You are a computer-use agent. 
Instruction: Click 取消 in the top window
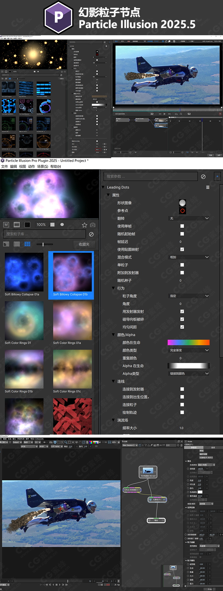pos(211,155)
